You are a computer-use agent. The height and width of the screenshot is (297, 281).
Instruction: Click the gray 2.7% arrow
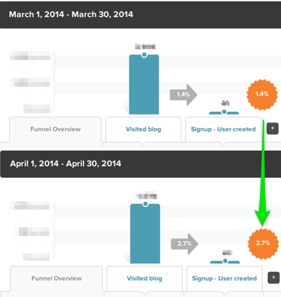click(x=185, y=244)
